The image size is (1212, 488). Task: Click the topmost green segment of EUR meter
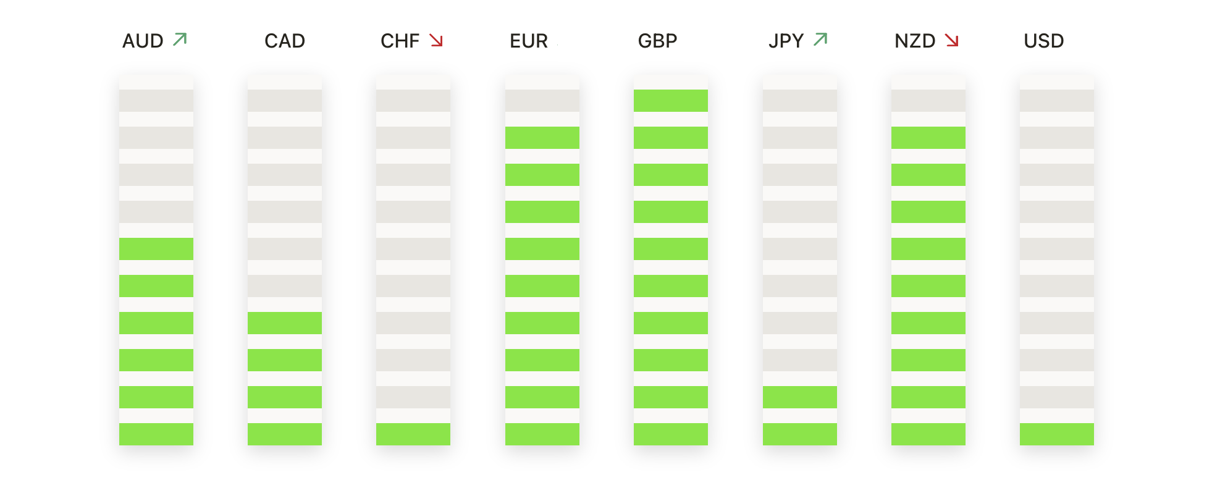click(542, 138)
